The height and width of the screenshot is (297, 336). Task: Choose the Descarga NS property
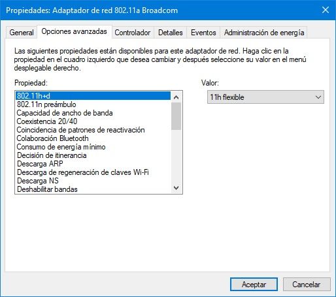[x=93, y=181]
